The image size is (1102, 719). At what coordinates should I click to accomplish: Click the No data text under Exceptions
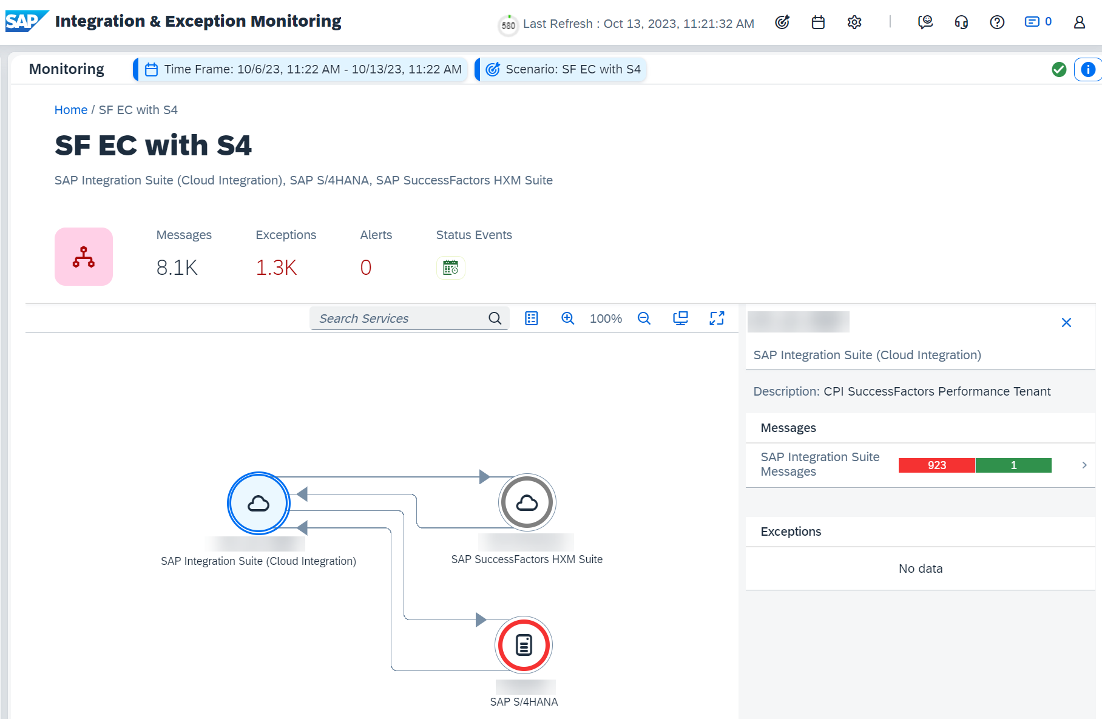921,569
